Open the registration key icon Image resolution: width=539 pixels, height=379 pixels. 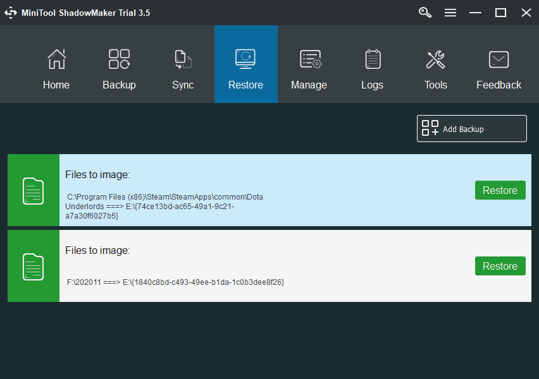[x=425, y=13]
